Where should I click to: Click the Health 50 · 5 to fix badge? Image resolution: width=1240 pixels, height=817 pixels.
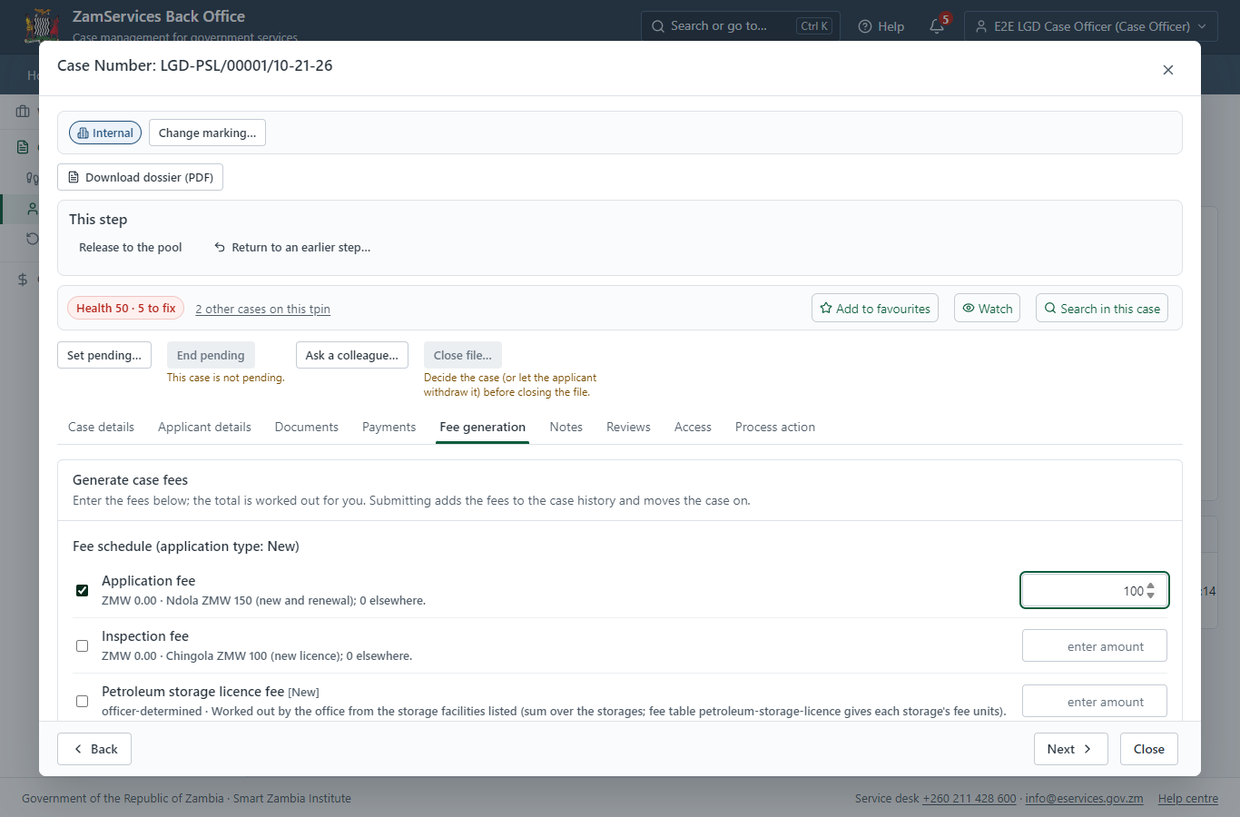click(x=126, y=308)
